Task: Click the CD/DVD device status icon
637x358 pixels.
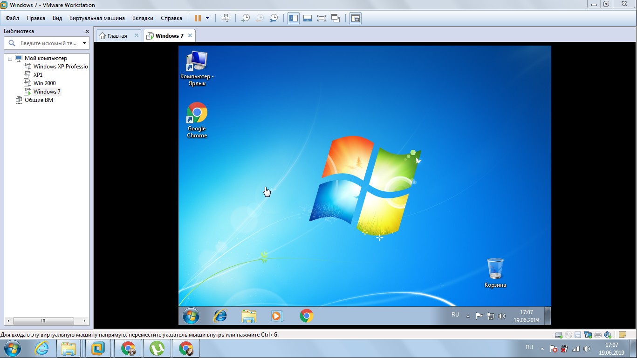Action: [568, 335]
